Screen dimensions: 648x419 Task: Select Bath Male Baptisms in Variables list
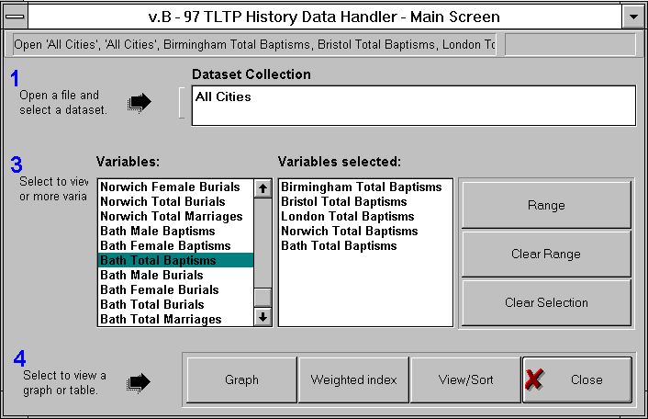pyautogui.click(x=158, y=231)
